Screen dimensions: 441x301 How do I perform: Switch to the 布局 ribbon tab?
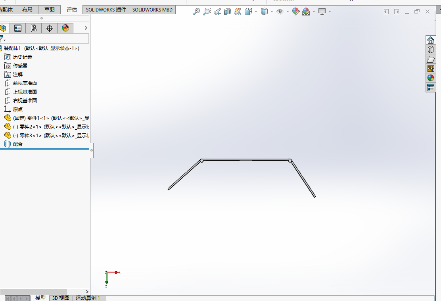[x=27, y=10]
